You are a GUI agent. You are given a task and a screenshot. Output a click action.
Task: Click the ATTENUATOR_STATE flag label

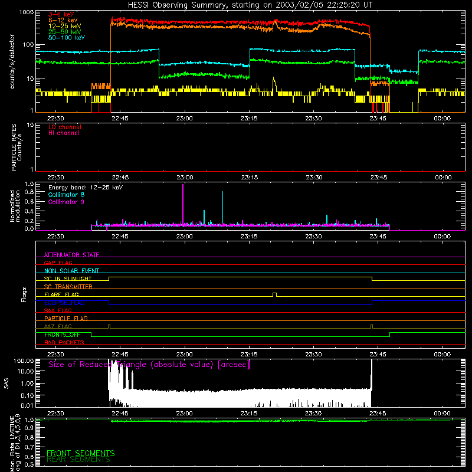71,255
